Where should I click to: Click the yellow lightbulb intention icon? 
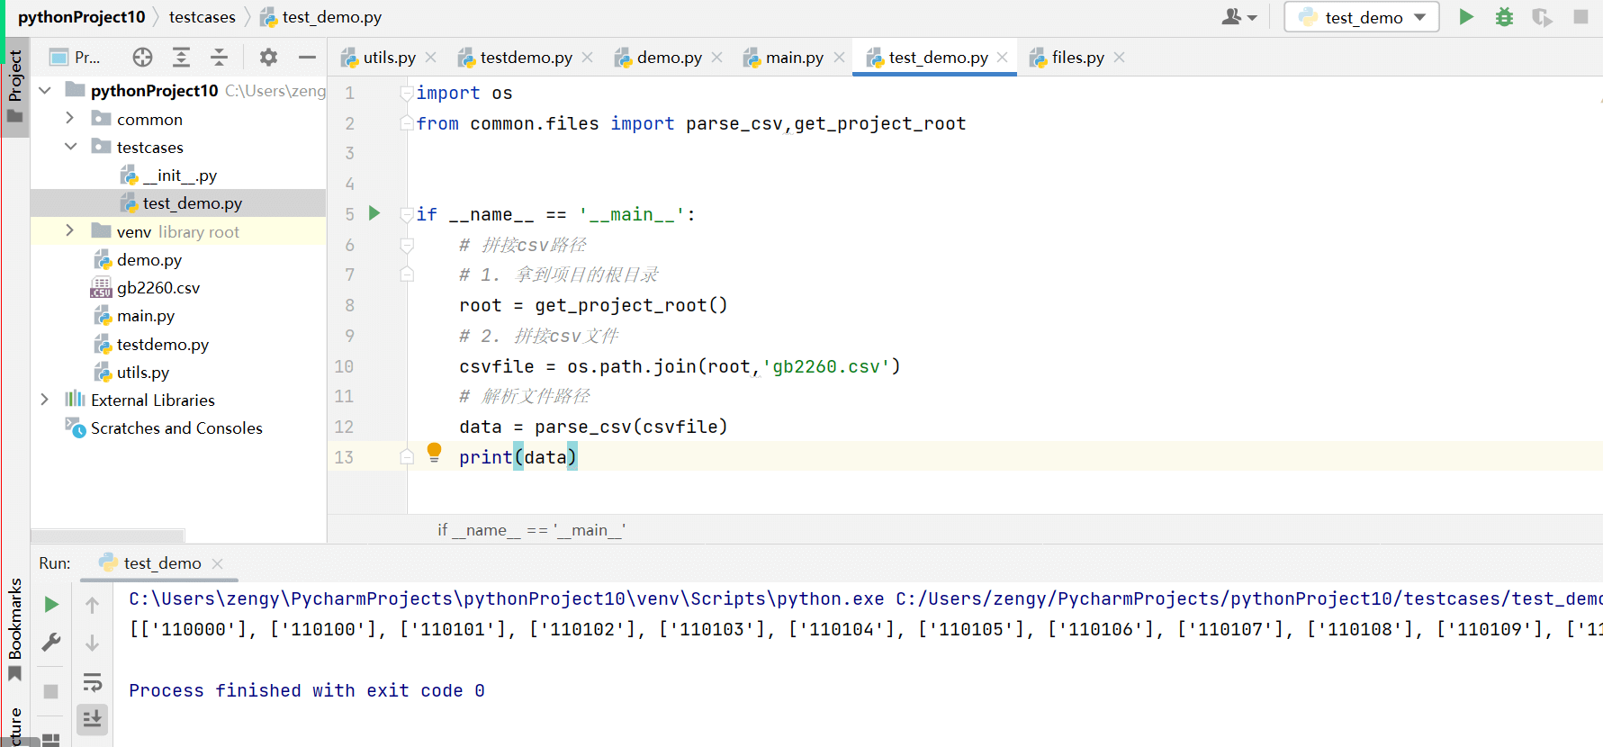[x=434, y=451]
